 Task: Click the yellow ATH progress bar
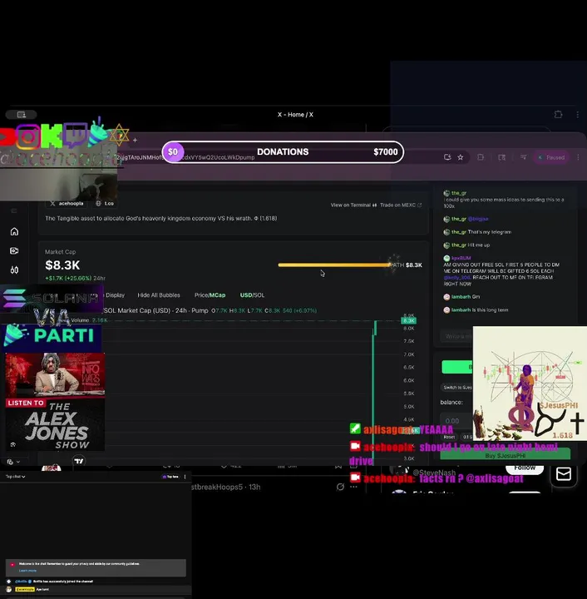(x=334, y=265)
